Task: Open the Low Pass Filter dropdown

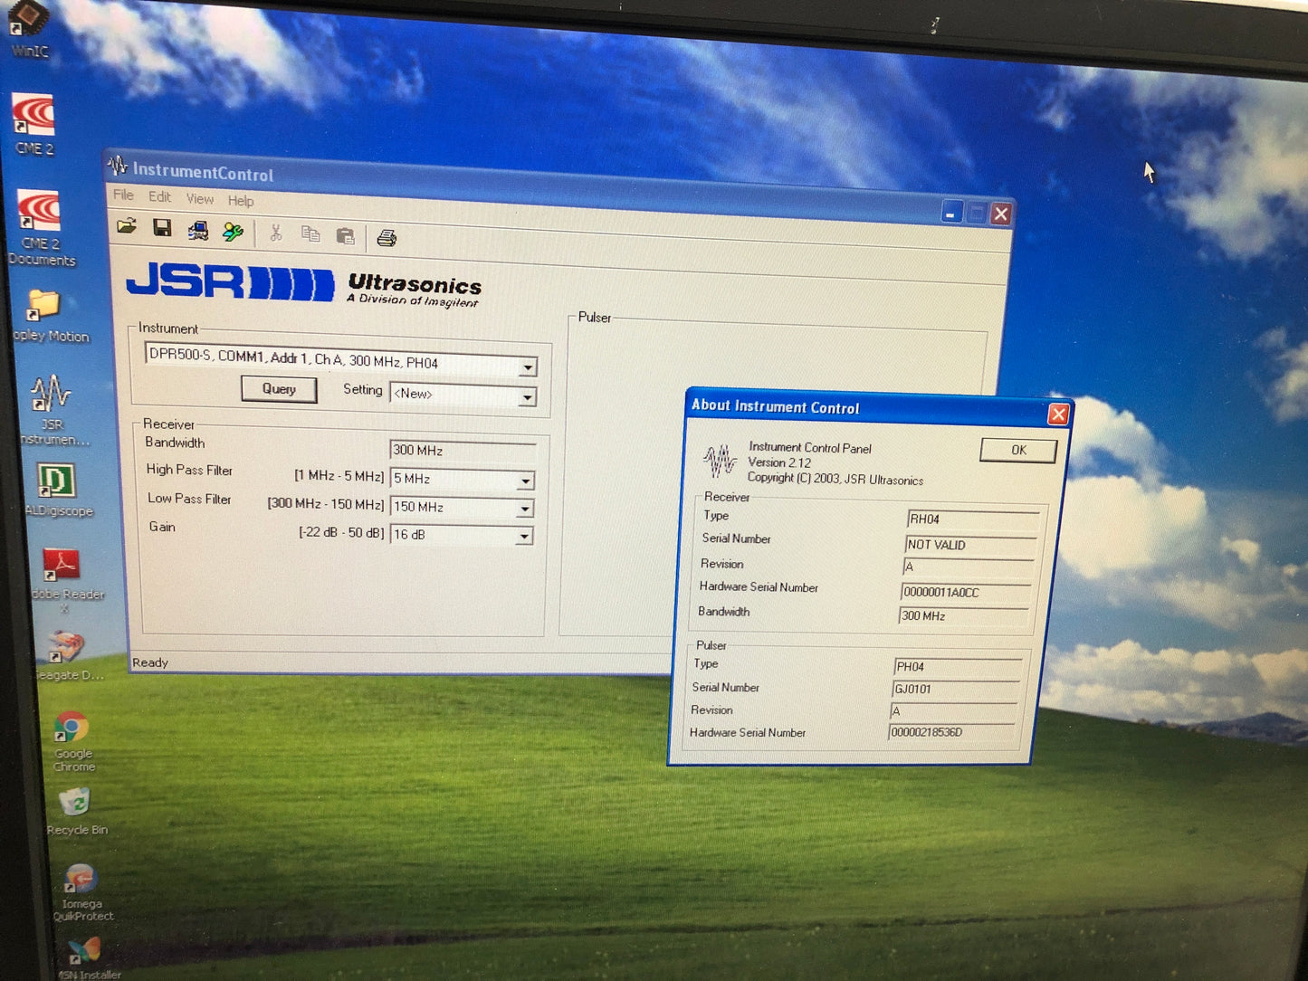Action: (x=524, y=510)
